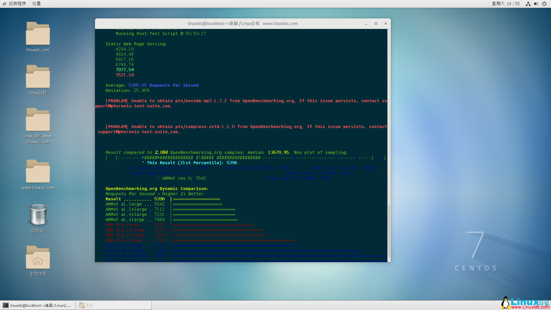Click the 'Average: 5395.55 Requests Per Second' line

(x=152, y=85)
